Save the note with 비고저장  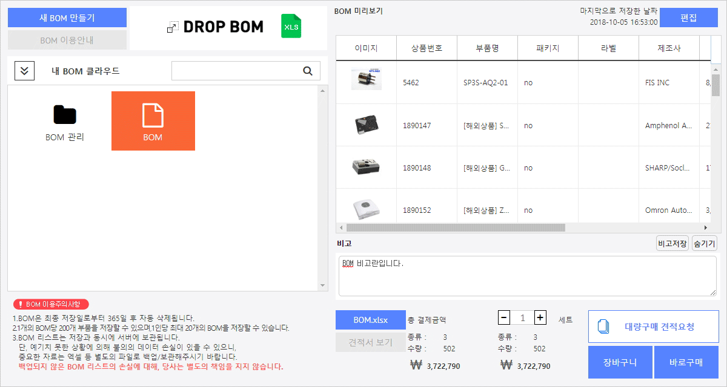(x=672, y=244)
